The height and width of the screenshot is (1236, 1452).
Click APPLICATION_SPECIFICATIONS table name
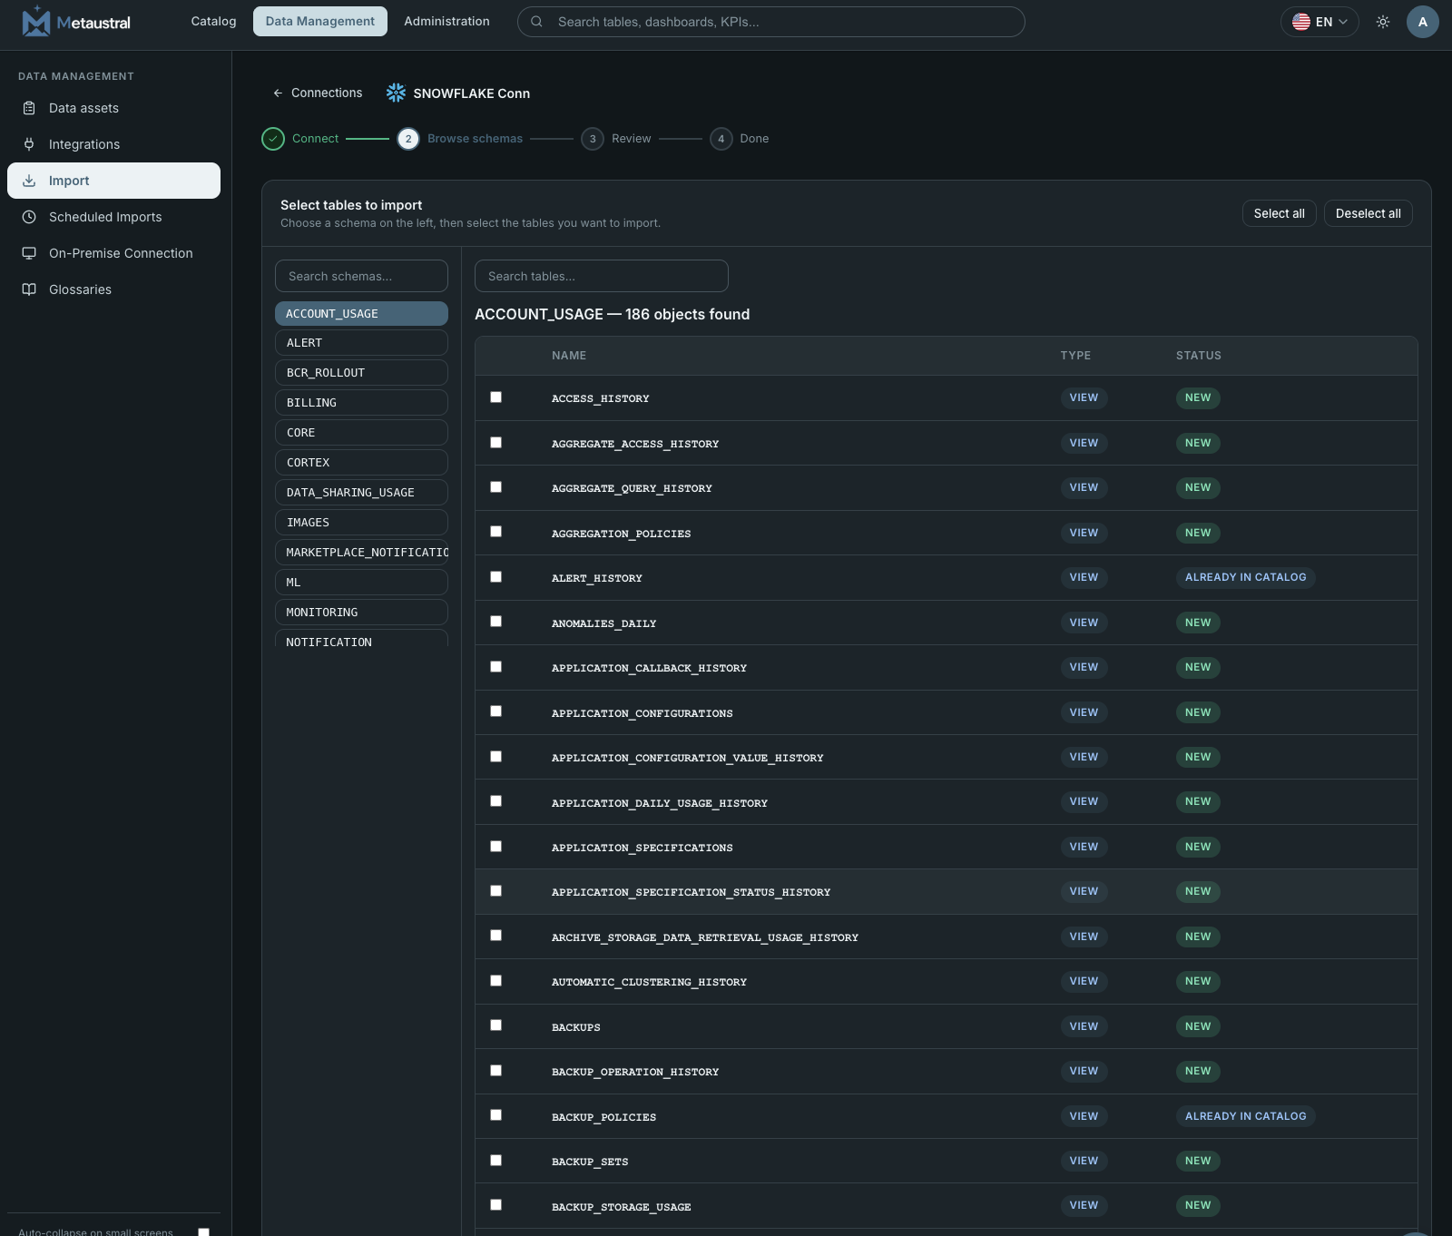642,848
